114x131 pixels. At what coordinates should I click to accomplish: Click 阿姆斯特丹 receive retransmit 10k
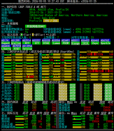(54, 127)
